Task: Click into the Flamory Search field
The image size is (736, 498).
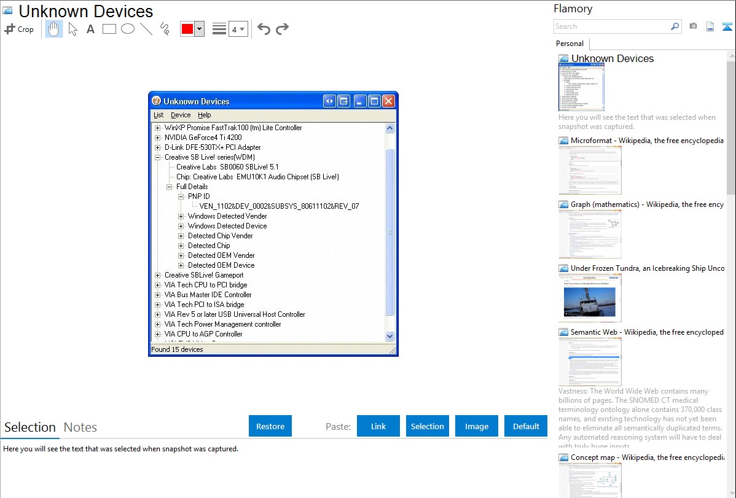Action: [x=612, y=26]
